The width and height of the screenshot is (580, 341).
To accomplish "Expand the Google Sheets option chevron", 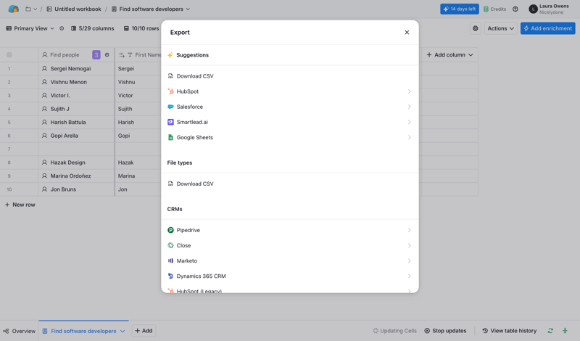I will click(409, 137).
